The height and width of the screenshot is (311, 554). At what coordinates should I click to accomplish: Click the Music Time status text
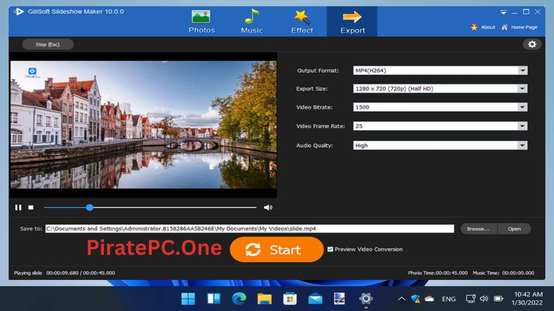(503, 273)
